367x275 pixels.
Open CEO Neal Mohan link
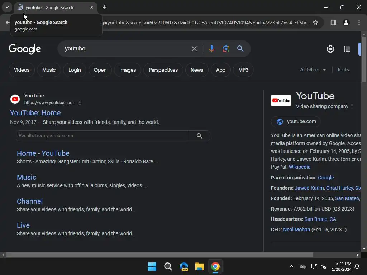pyautogui.click(x=296, y=230)
